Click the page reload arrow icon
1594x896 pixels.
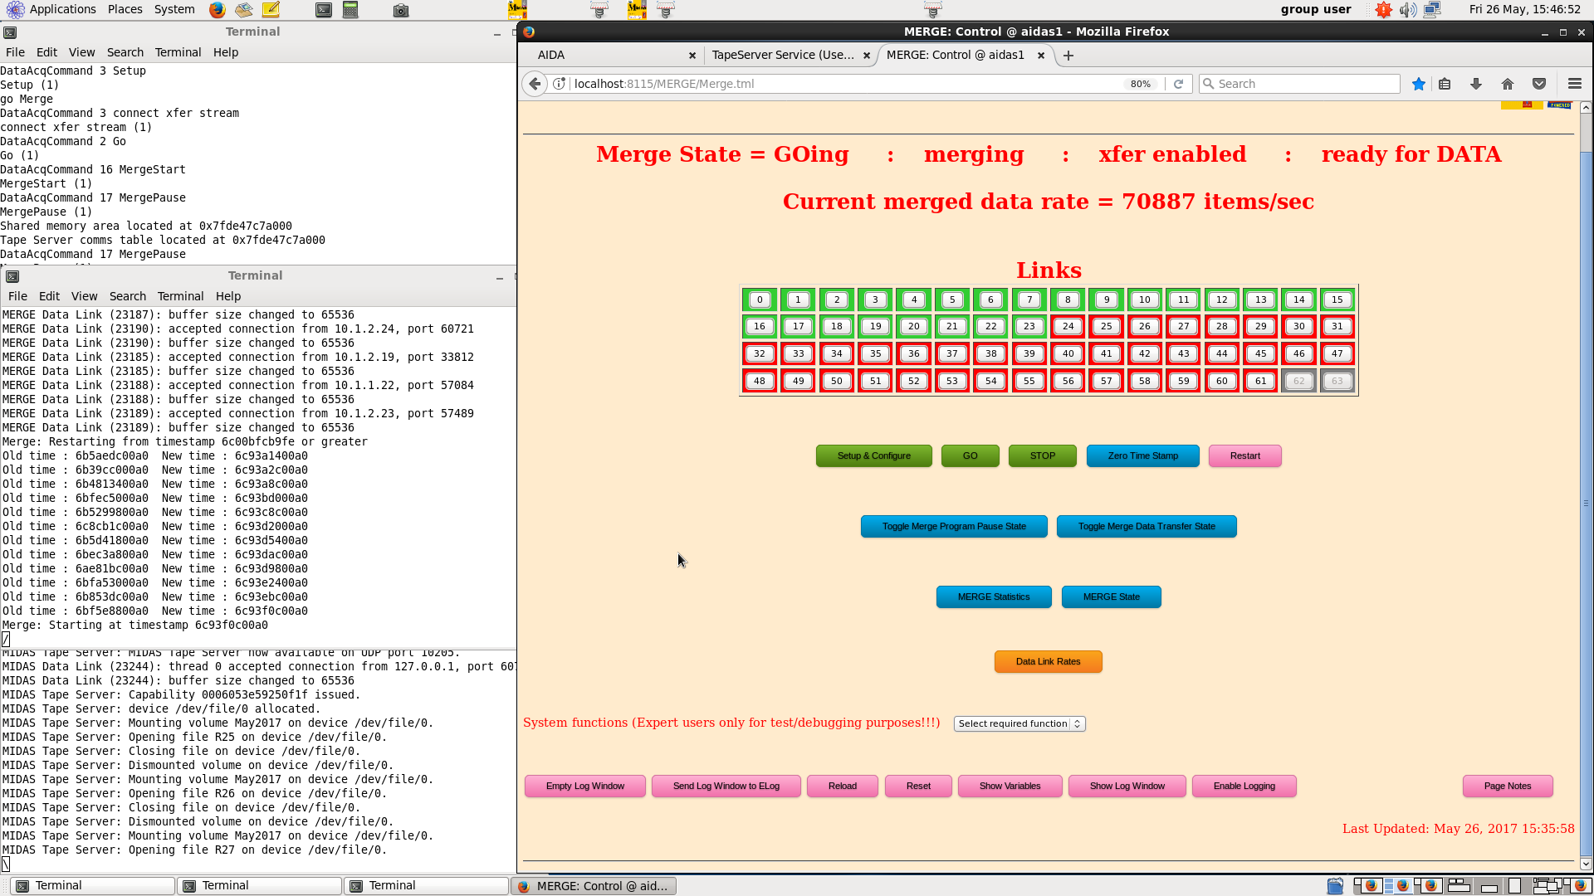pyautogui.click(x=1178, y=84)
